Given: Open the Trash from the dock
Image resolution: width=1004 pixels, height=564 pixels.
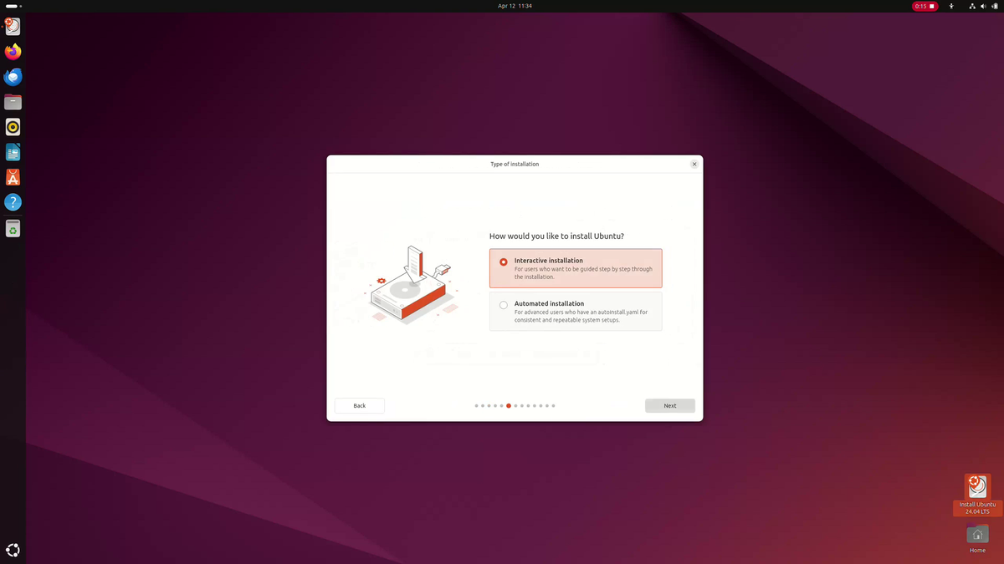Looking at the screenshot, I should (13, 228).
